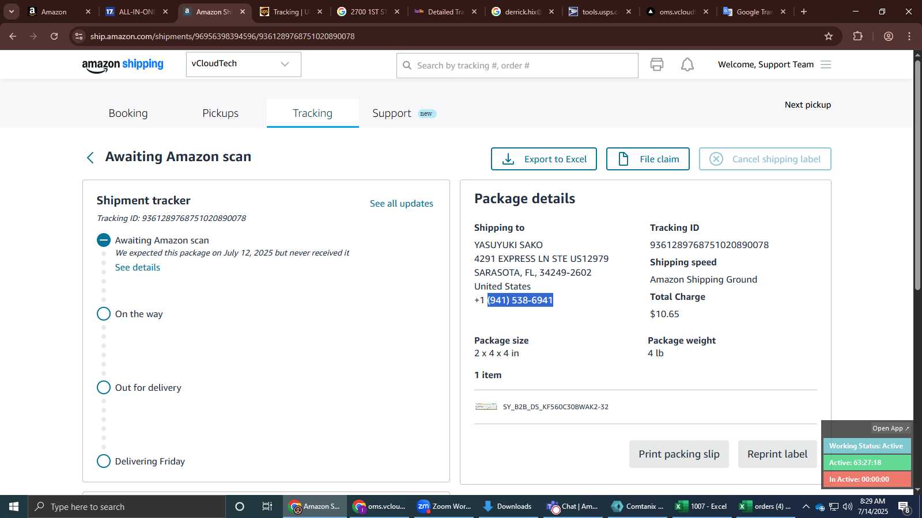Screen dimensions: 922x518
Task: Open Windows notification center
Action: point(904,507)
